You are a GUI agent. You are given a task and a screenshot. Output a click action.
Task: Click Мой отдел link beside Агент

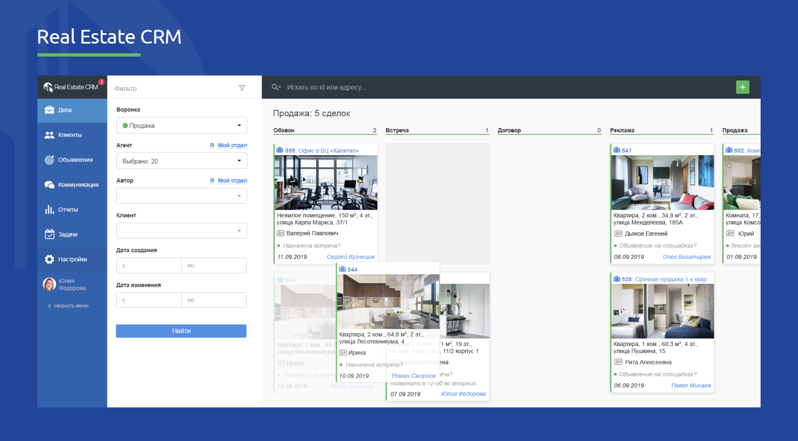(x=232, y=145)
